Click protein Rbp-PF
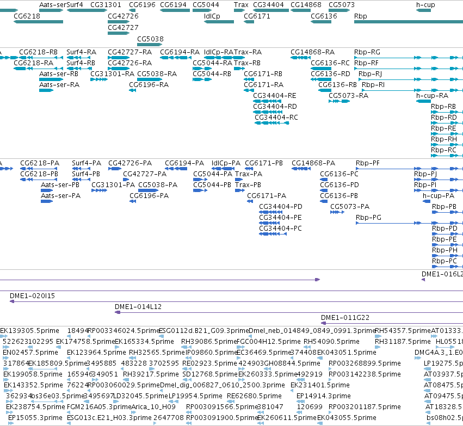The height and width of the screenshot is (426, 463). tap(409, 169)
